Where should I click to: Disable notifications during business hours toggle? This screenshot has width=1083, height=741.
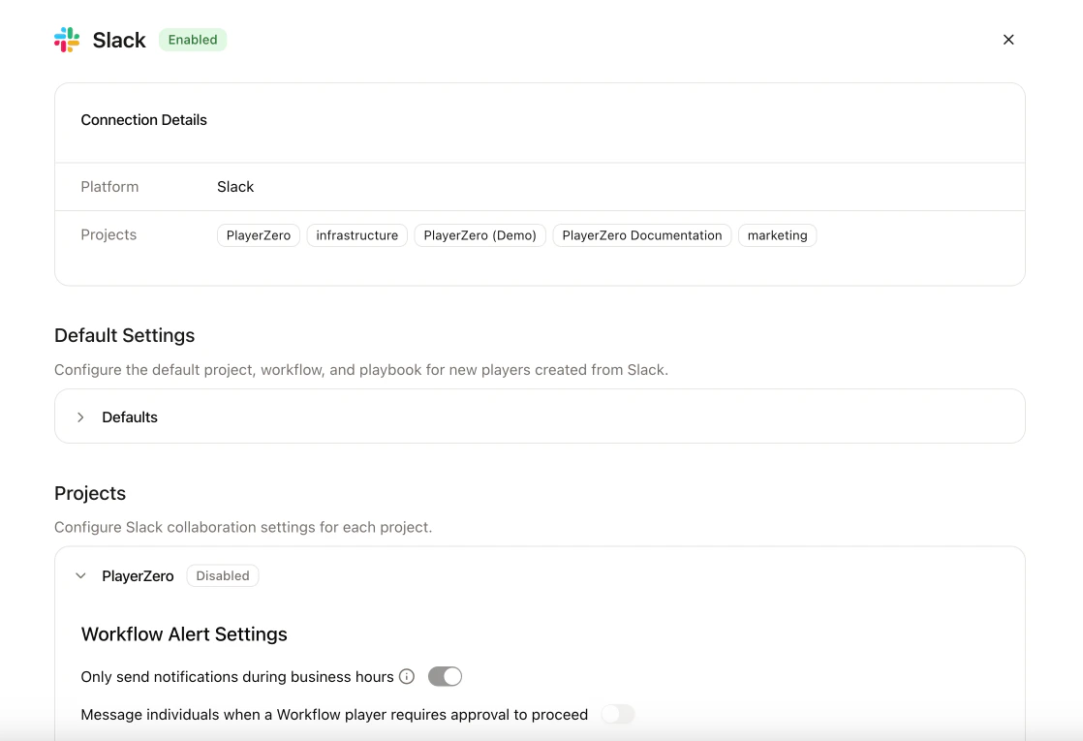click(445, 676)
